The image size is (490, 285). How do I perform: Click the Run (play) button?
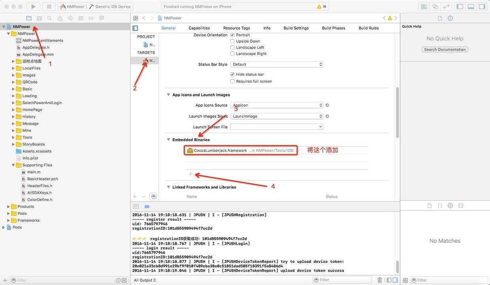click(x=33, y=6)
